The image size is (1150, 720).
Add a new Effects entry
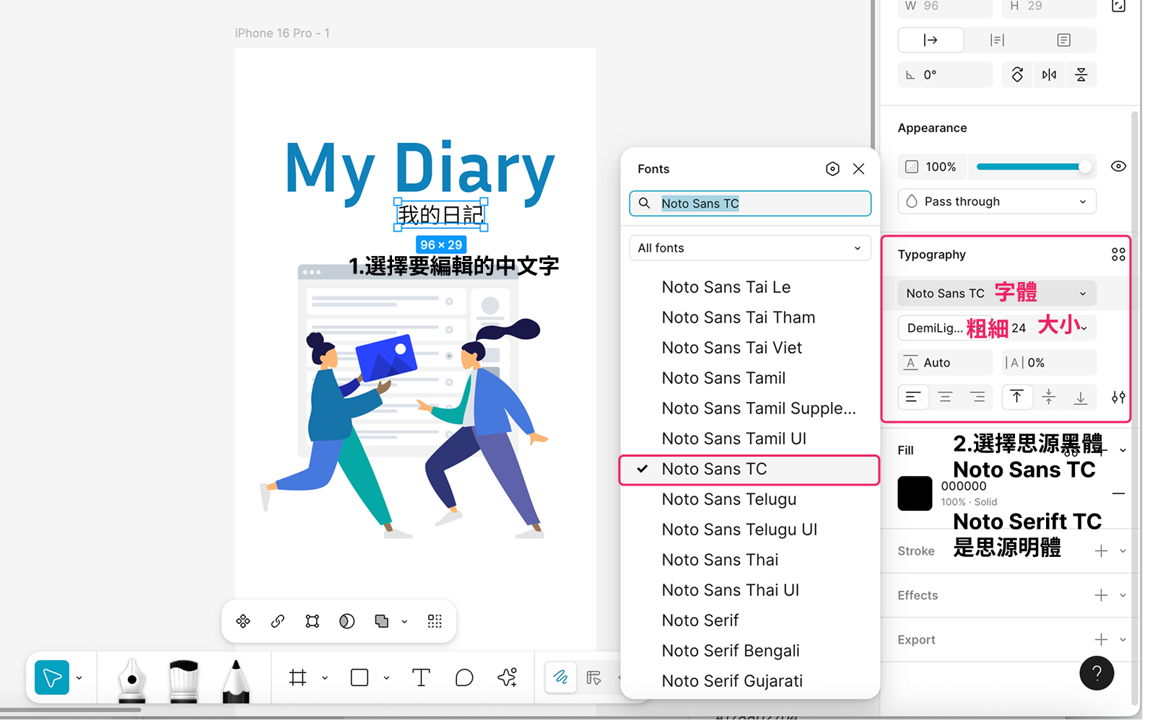(1101, 595)
